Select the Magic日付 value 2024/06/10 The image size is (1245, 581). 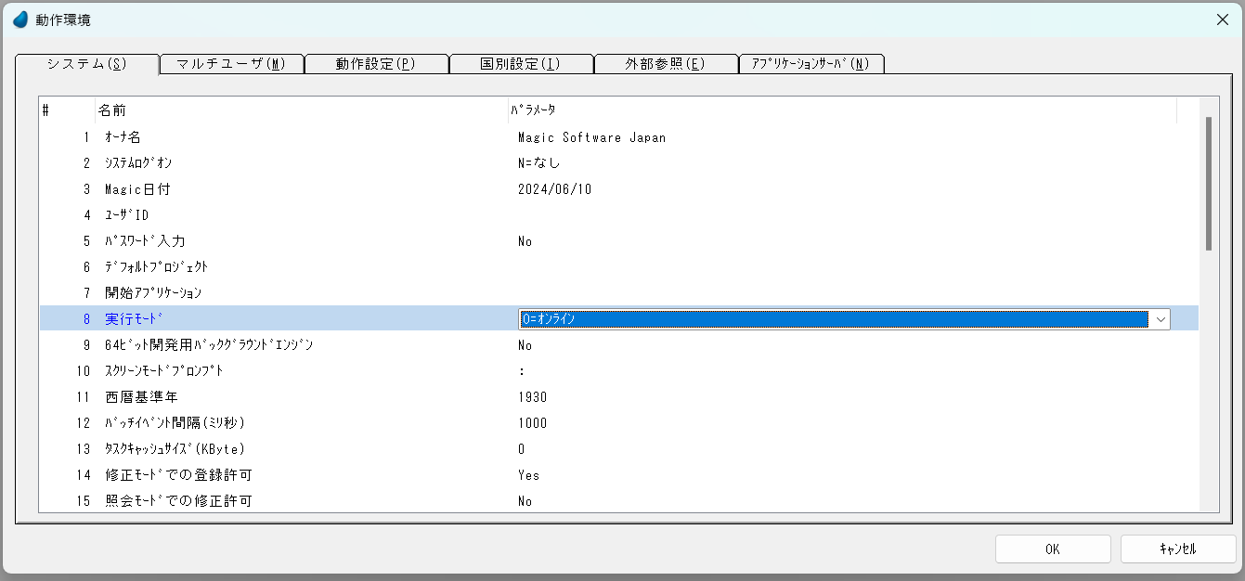(x=554, y=189)
